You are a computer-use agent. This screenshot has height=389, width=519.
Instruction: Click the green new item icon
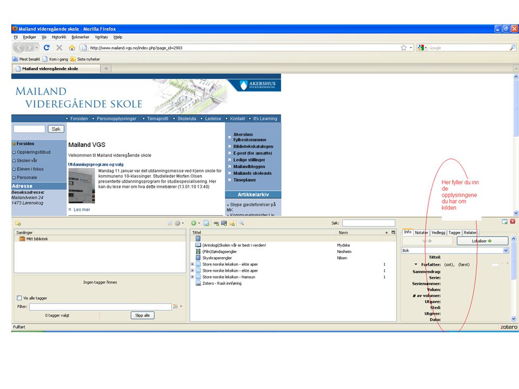[x=194, y=223]
